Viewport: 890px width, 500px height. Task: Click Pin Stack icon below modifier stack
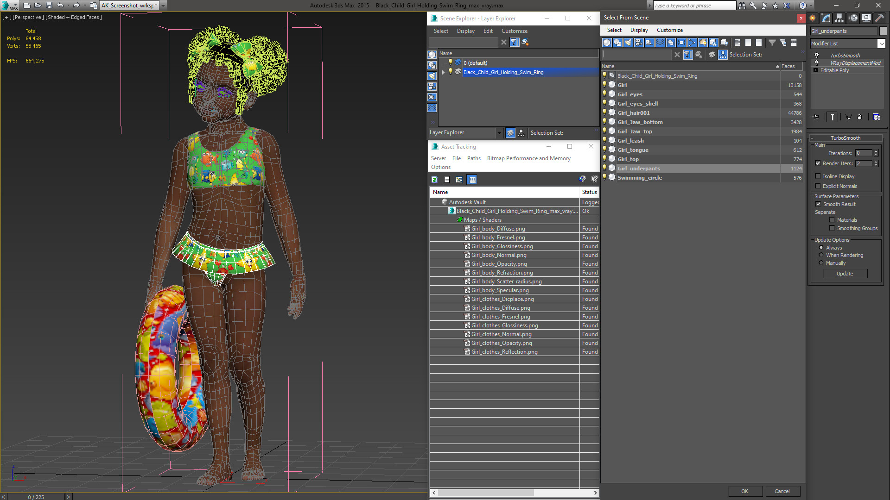816,117
